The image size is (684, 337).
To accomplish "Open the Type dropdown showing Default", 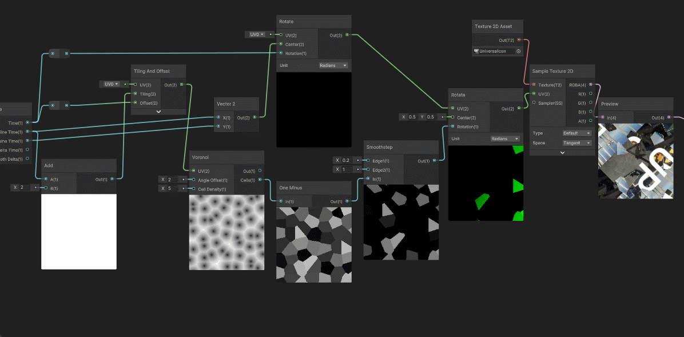I will (577, 133).
